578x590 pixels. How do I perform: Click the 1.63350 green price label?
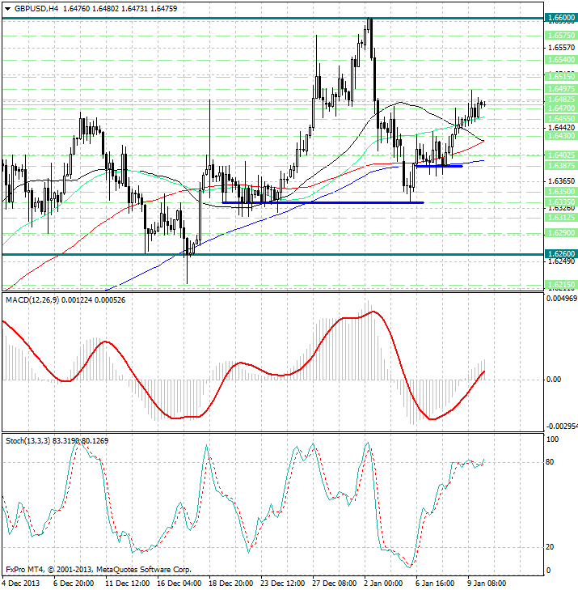[560, 202]
